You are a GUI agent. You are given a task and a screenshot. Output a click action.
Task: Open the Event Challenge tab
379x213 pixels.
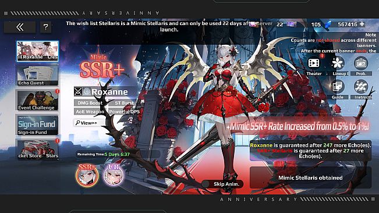[37, 101]
